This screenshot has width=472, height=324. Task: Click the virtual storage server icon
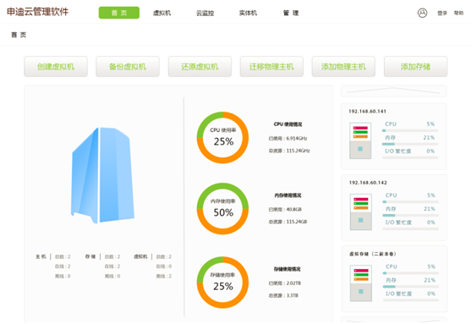click(361, 283)
